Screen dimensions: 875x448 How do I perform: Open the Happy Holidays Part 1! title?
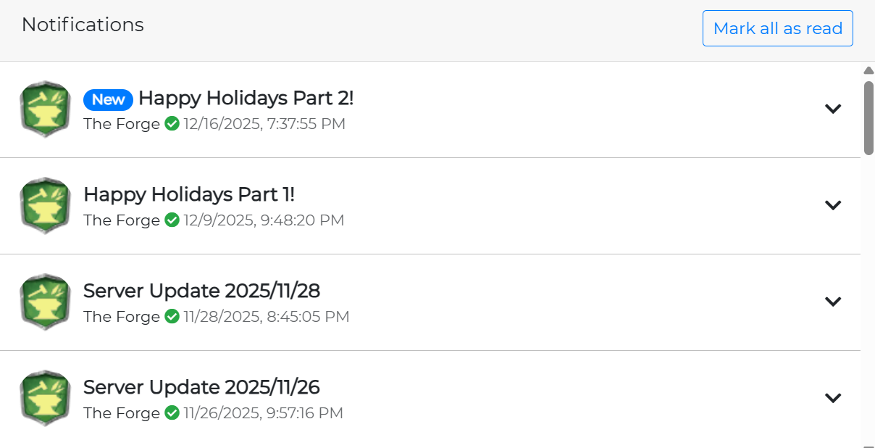[x=189, y=194]
